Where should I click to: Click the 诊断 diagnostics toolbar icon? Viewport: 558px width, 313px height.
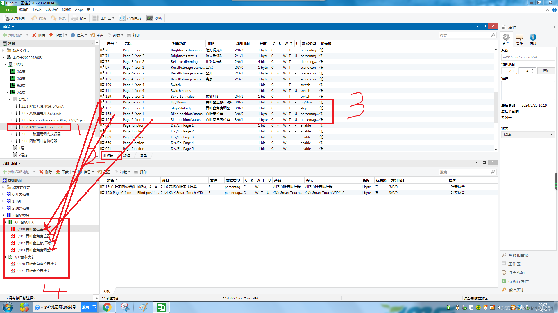pyautogui.click(x=150, y=18)
